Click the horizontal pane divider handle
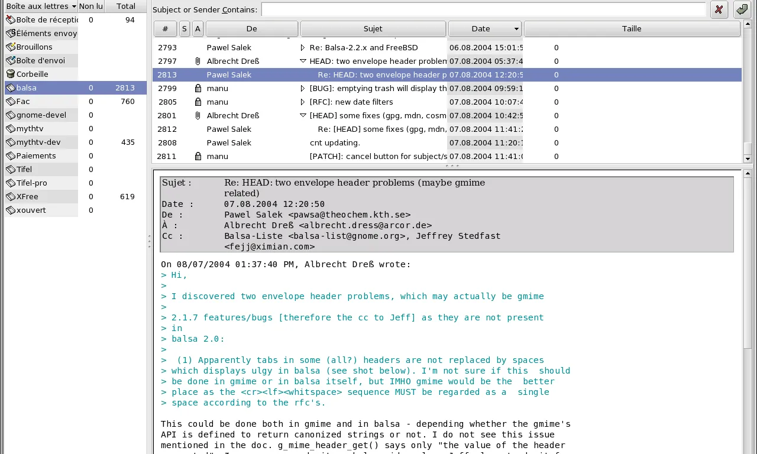The image size is (757, 454). click(x=452, y=166)
